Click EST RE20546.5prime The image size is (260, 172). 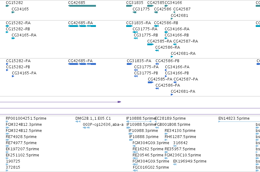coord(148,155)
